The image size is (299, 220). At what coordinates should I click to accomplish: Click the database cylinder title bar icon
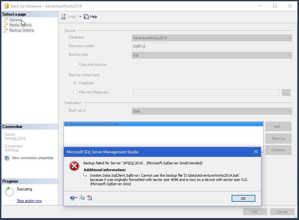(7, 6)
